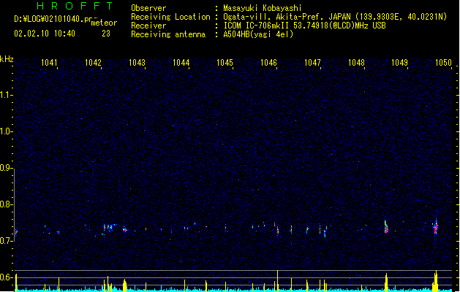
Task: Click the bright meteor echo before 1049
Action: click(386, 227)
